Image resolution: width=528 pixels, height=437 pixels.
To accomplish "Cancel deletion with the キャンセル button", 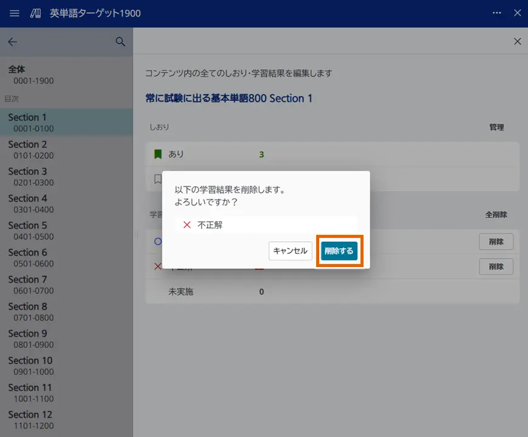I will [290, 251].
